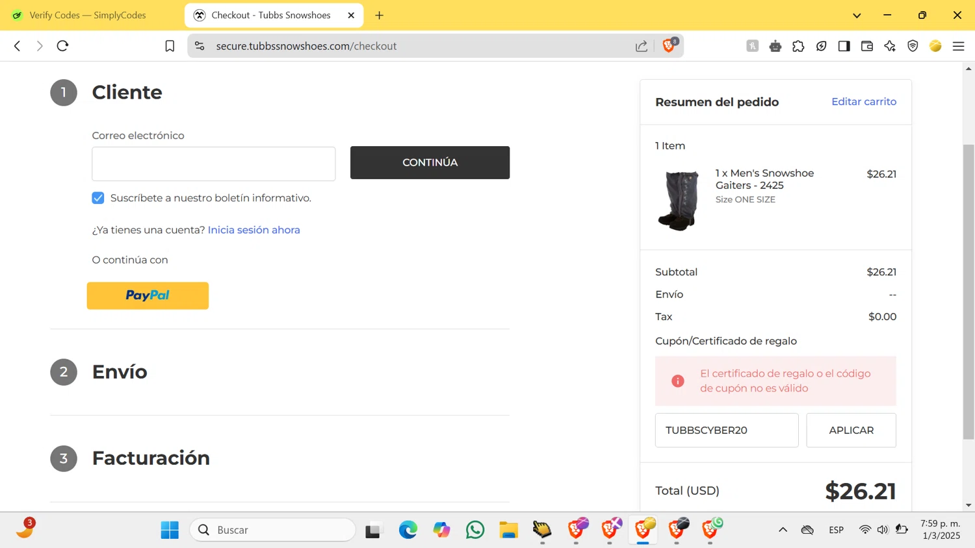The image size is (975, 548).
Task: Click the address bar URL
Action: [x=306, y=46]
